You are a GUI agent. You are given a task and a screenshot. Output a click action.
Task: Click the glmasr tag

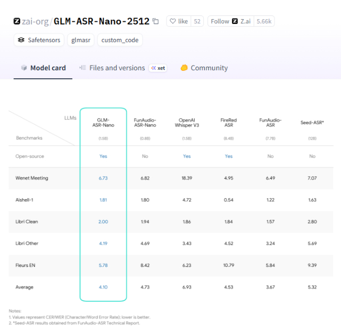82,40
